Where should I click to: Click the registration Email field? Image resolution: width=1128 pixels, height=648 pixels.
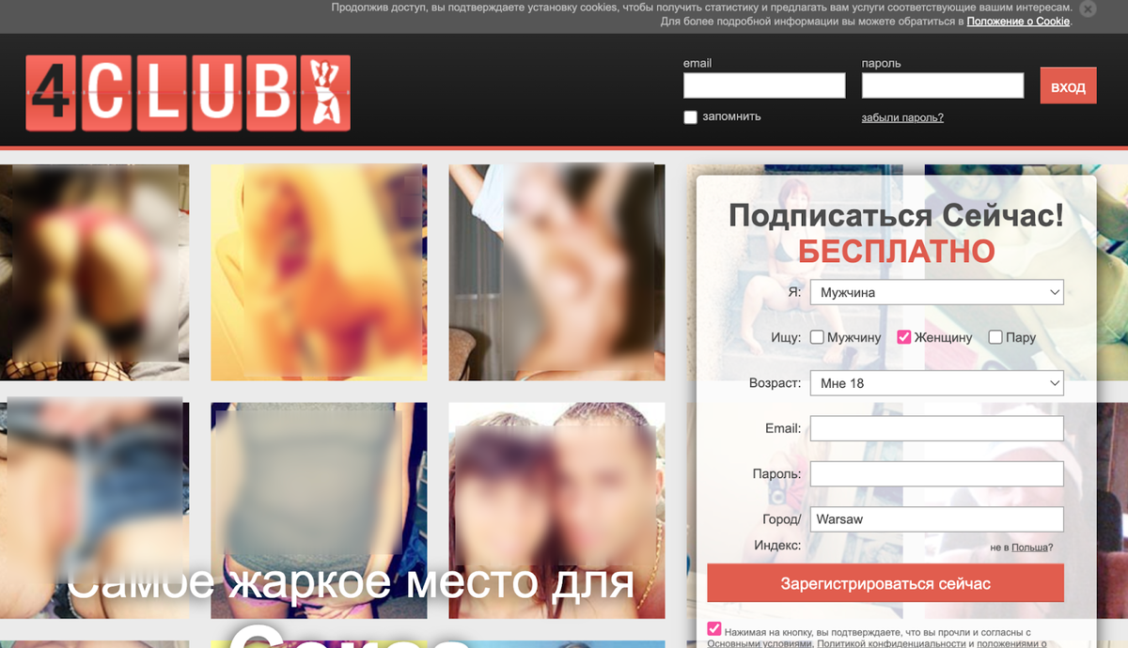(936, 428)
